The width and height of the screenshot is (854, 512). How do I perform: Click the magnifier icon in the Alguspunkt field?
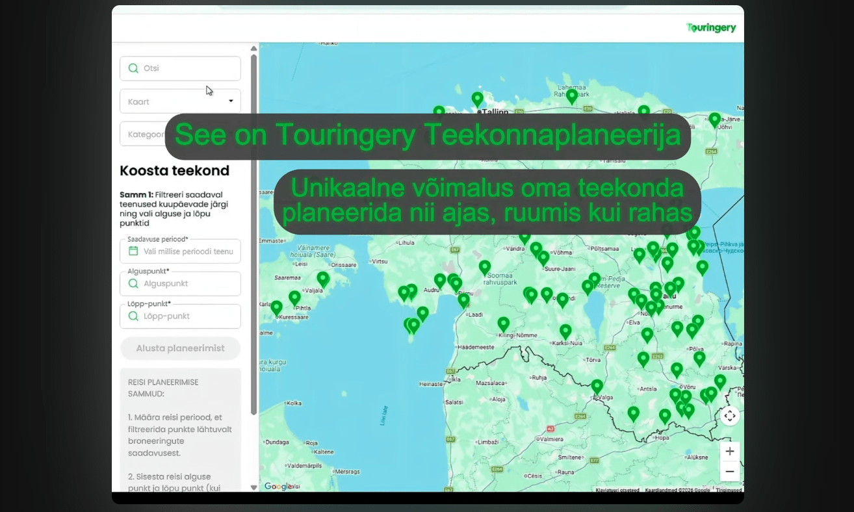point(133,283)
